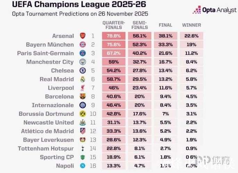
Task: Click the Bayern München club crest
Action: pos(82,45)
